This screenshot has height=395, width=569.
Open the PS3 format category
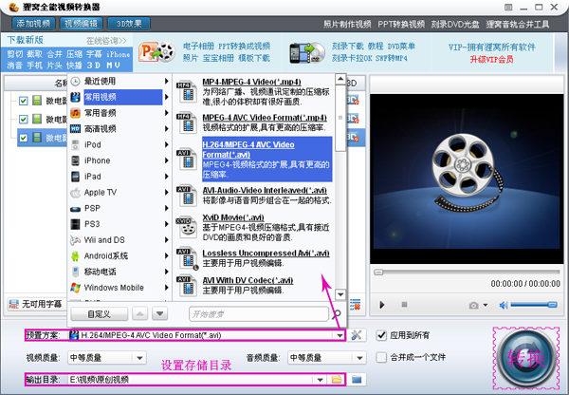[119, 224]
